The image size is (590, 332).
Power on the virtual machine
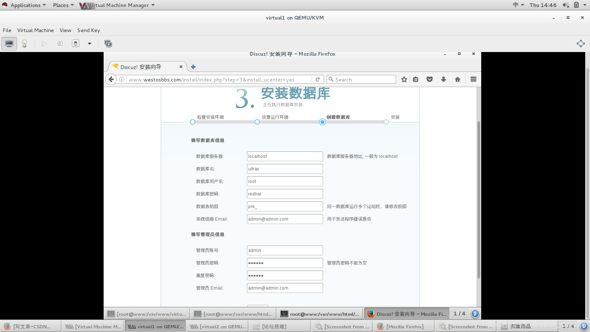(x=44, y=44)
